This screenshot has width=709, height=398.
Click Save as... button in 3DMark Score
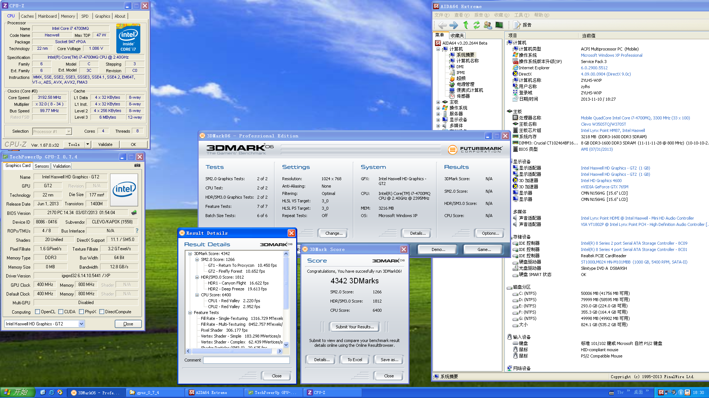click(390, 360)
